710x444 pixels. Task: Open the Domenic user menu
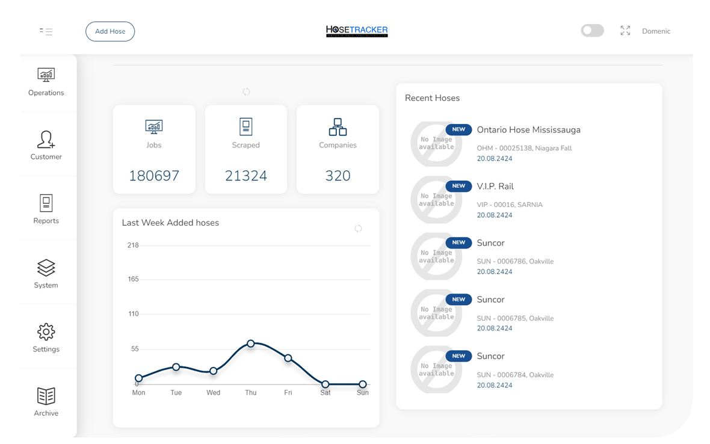(x=656, y=31)
